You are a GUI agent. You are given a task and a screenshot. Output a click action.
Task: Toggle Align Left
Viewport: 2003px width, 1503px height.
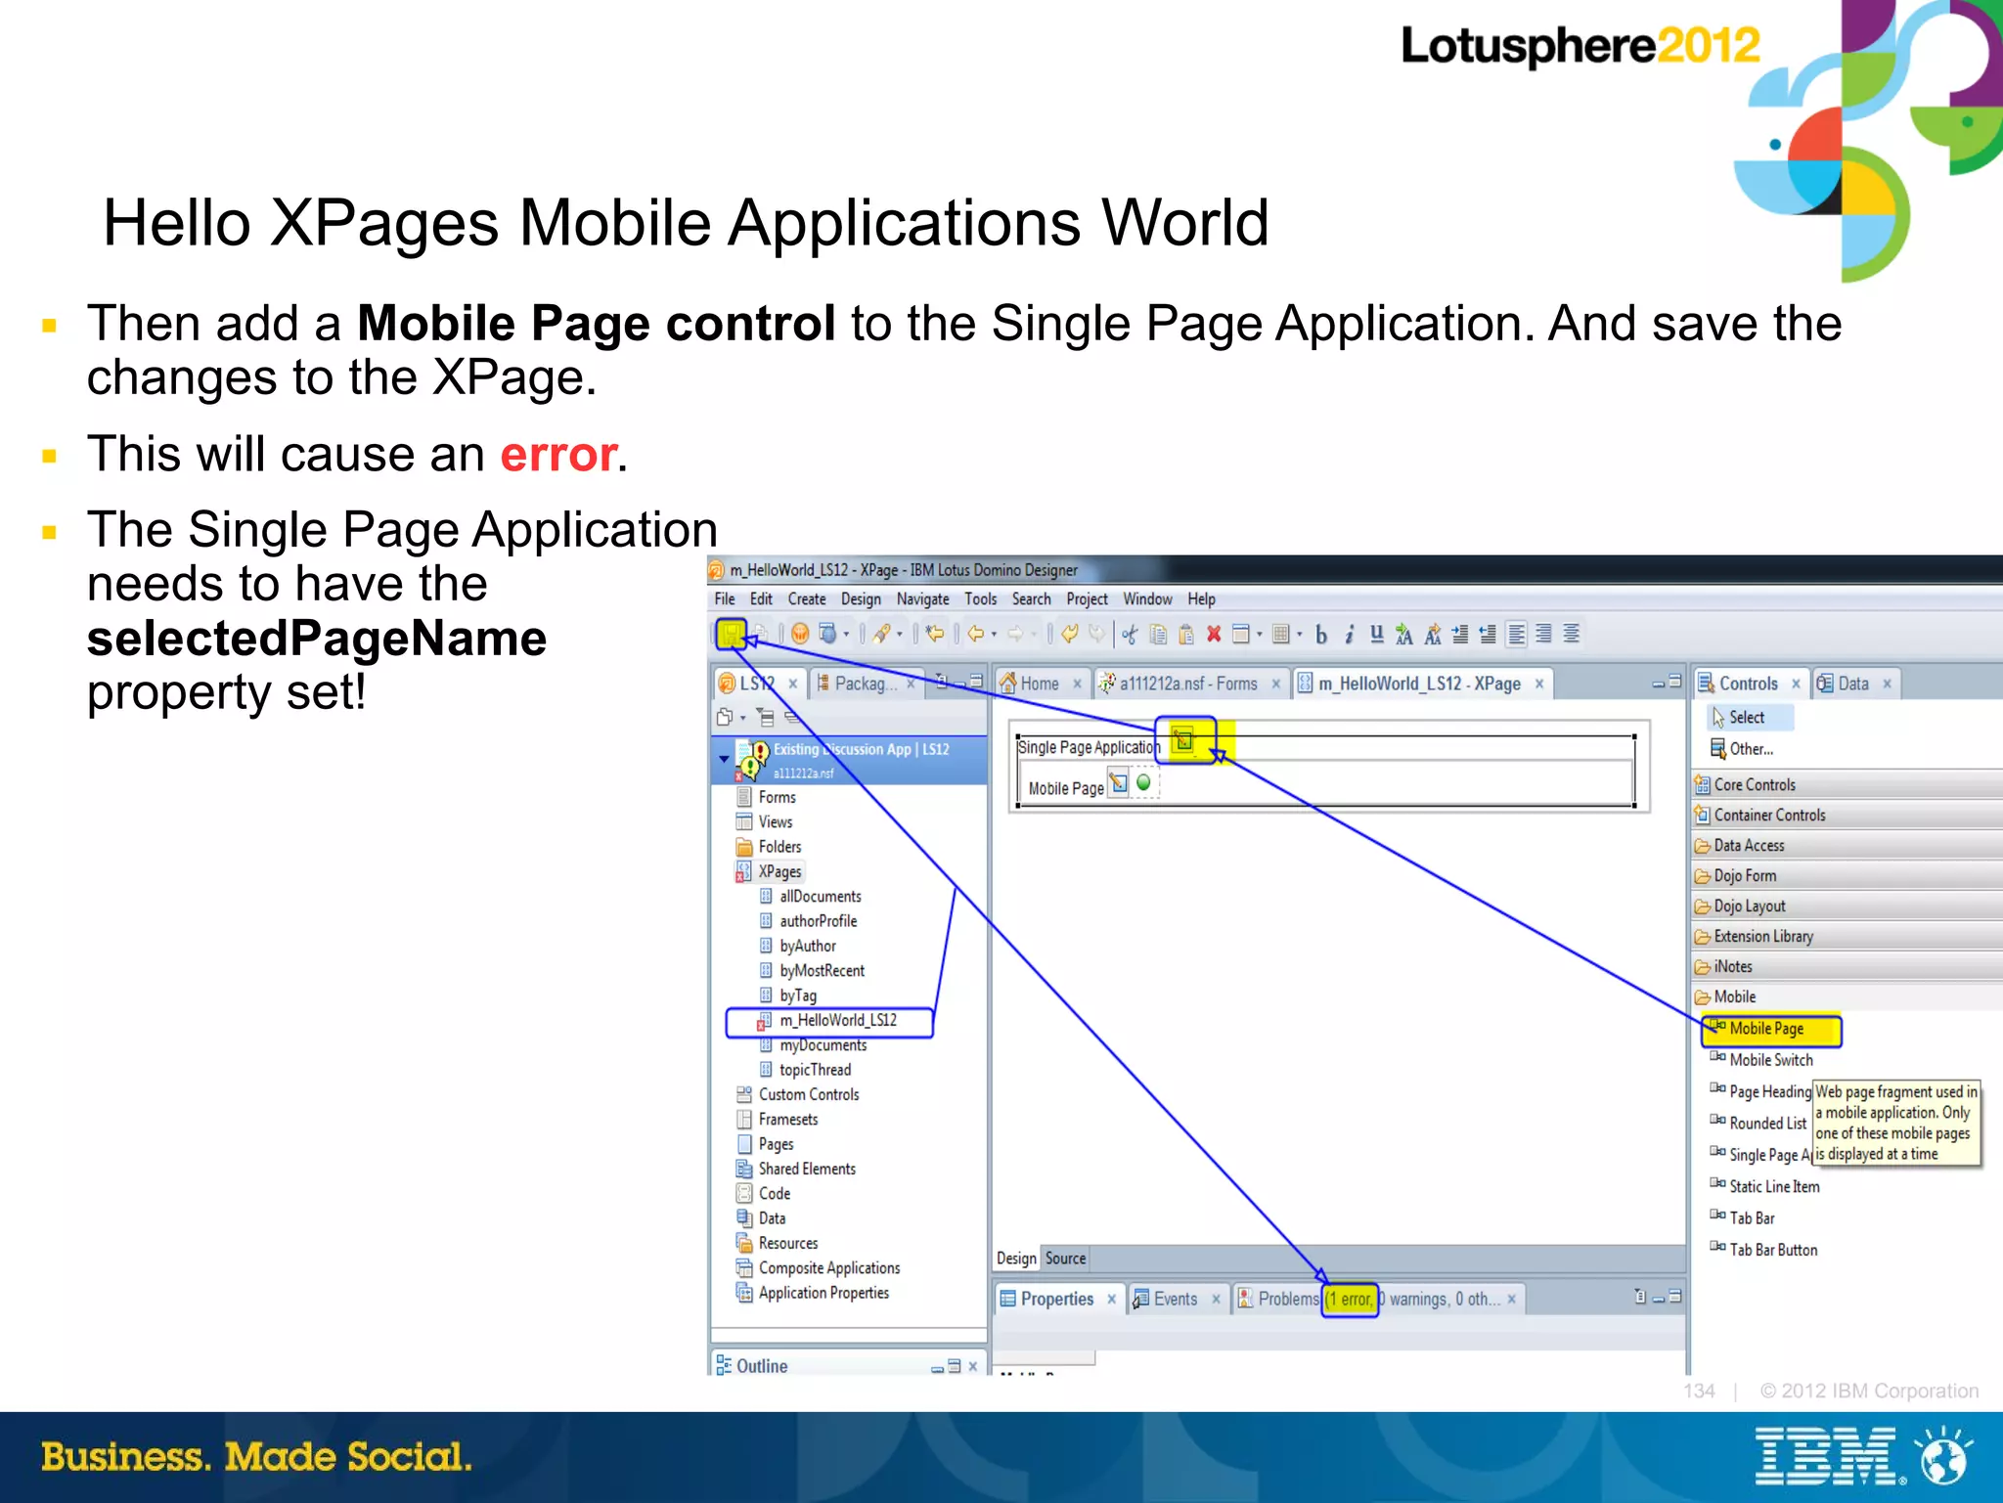click(1516, 635)
